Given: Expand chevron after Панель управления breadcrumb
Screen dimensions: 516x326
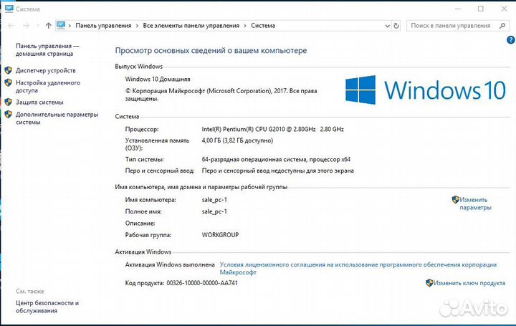Looking at the screenshot, I should (137, 26).
